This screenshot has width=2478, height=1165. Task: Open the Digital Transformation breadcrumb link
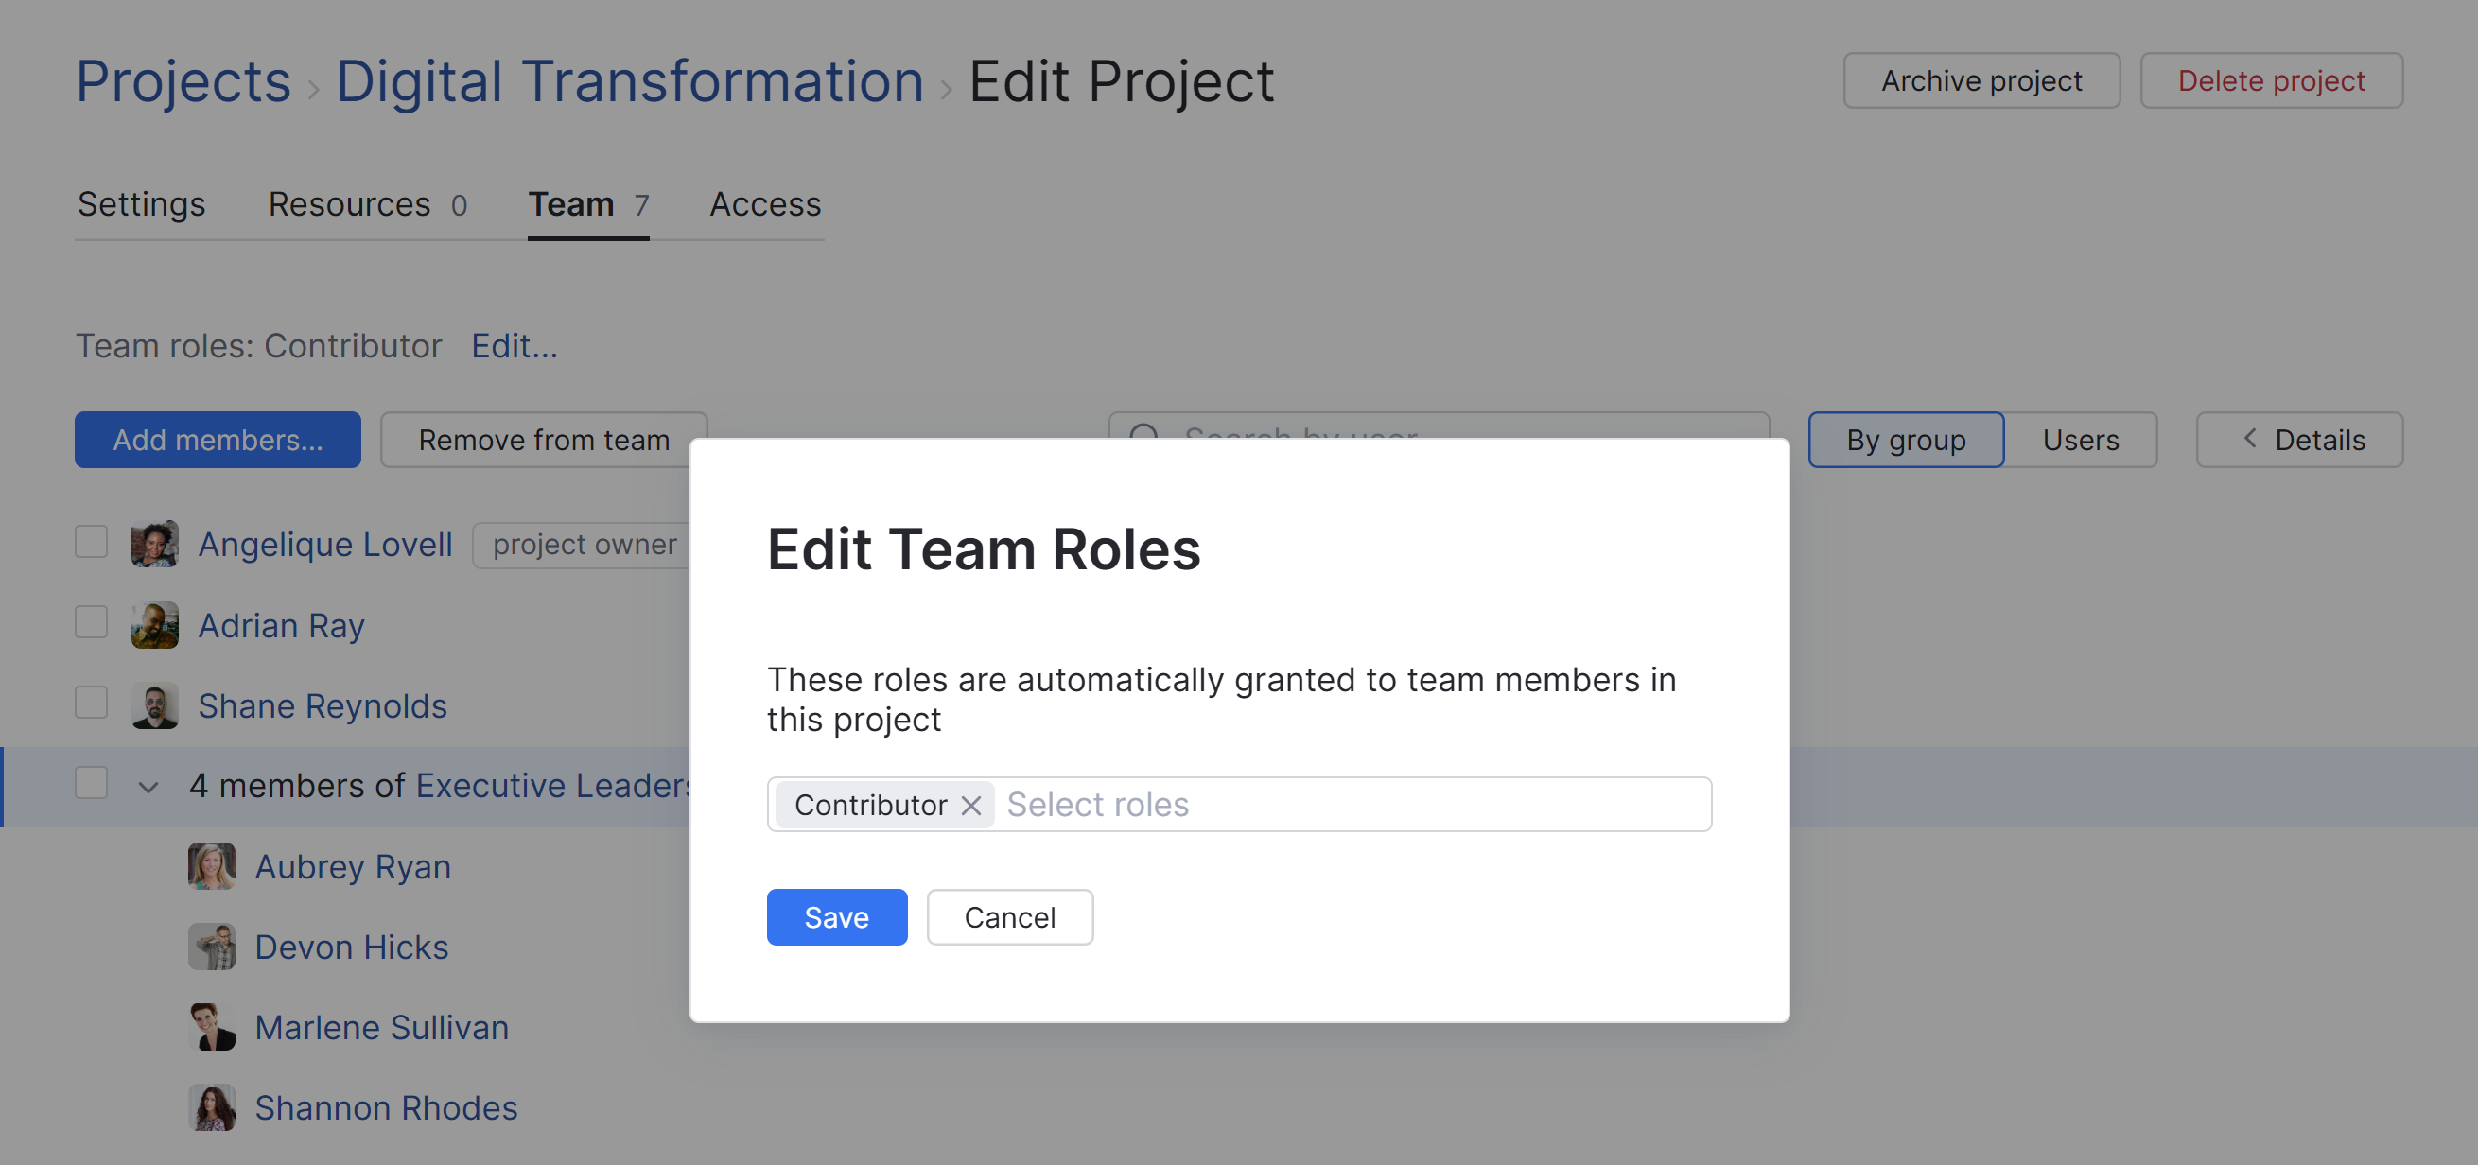click(x=629, y=80)
